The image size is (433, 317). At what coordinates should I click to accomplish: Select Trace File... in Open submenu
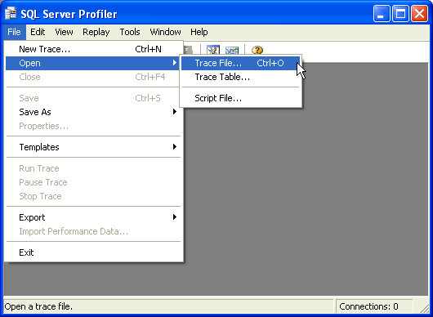pyautogui.click(x=240, y=63)
